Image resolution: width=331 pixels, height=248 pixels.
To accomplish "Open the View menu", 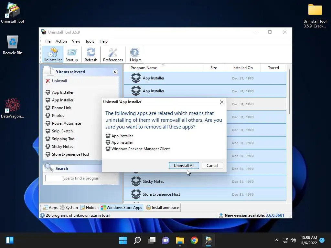I will [x=76, y=41].
